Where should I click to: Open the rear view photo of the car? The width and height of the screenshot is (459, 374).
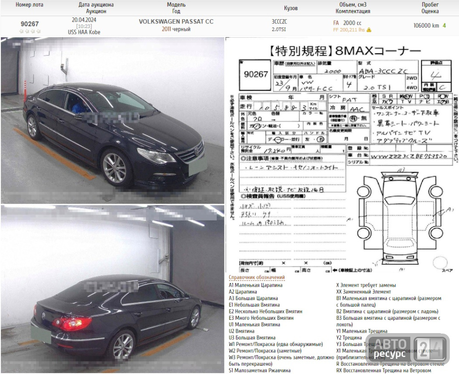click(112, 289)
